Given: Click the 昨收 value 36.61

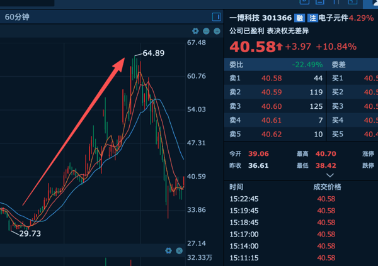Looking at the screenshot, I should (x=258, y=165).
